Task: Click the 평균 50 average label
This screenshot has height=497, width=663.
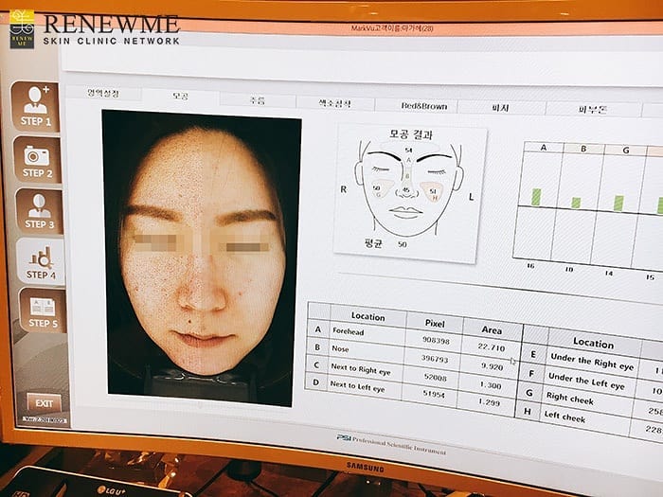Action: (x=385, y=244)
